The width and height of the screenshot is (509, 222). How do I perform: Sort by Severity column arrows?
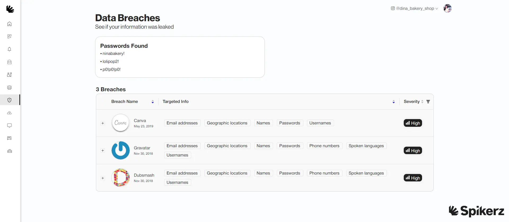point(422,102)
